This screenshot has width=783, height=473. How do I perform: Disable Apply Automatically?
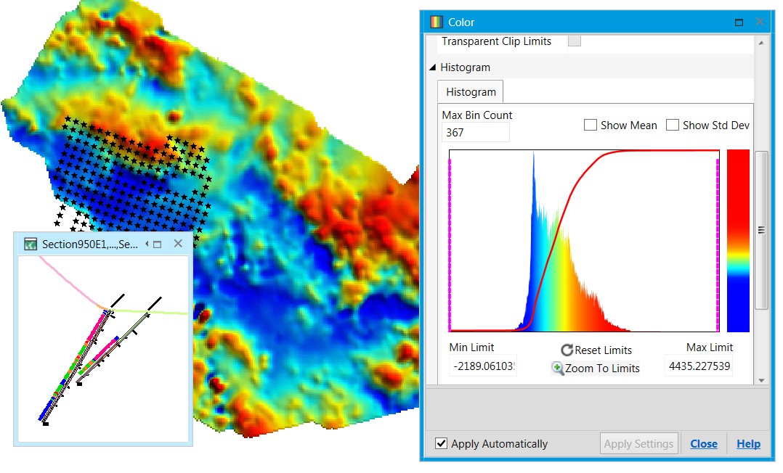442,443
